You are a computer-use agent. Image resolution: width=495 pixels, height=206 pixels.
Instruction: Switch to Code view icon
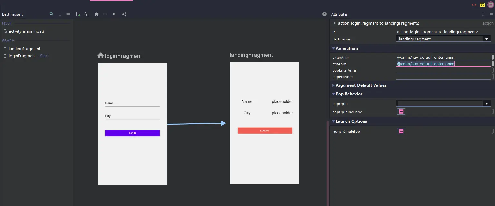point(474,5)
